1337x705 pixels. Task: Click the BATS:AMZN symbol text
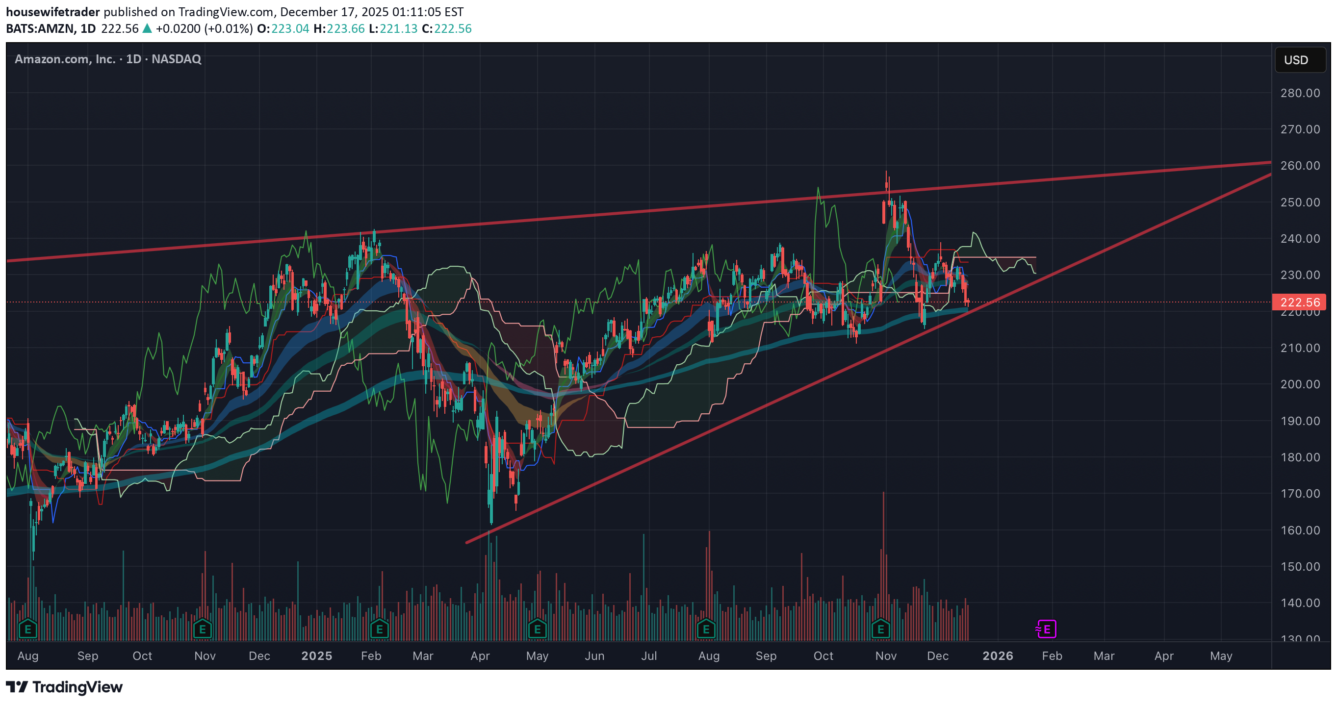[40, 28]
